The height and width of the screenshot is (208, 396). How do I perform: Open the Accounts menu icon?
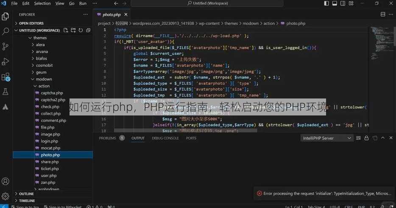coord(6,181)
